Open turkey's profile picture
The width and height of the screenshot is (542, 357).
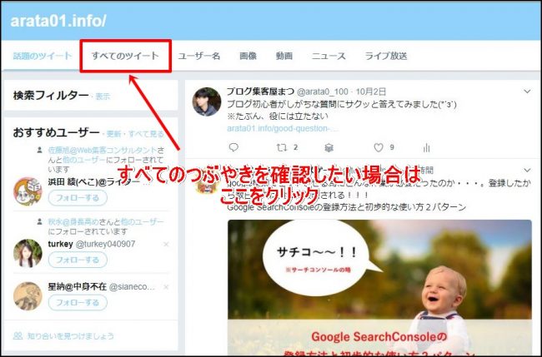click(x=28, y=253)
